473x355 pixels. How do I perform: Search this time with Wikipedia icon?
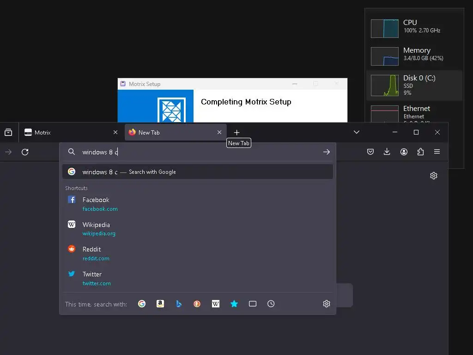pos(216,304)
